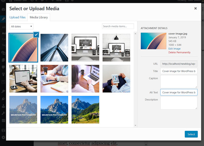The height and width of the screenshot is (146, 204).
Task: Switch to the Upload Files tab
Action: coord(17,17)
